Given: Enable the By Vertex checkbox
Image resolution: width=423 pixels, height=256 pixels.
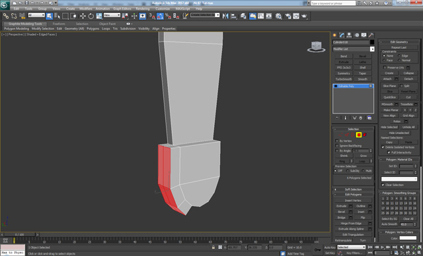Looking at the screenshot, I should [x=336, y=141].
